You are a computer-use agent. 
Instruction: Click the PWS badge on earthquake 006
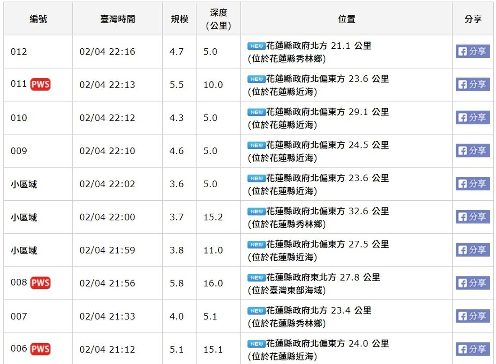point(40,349)
